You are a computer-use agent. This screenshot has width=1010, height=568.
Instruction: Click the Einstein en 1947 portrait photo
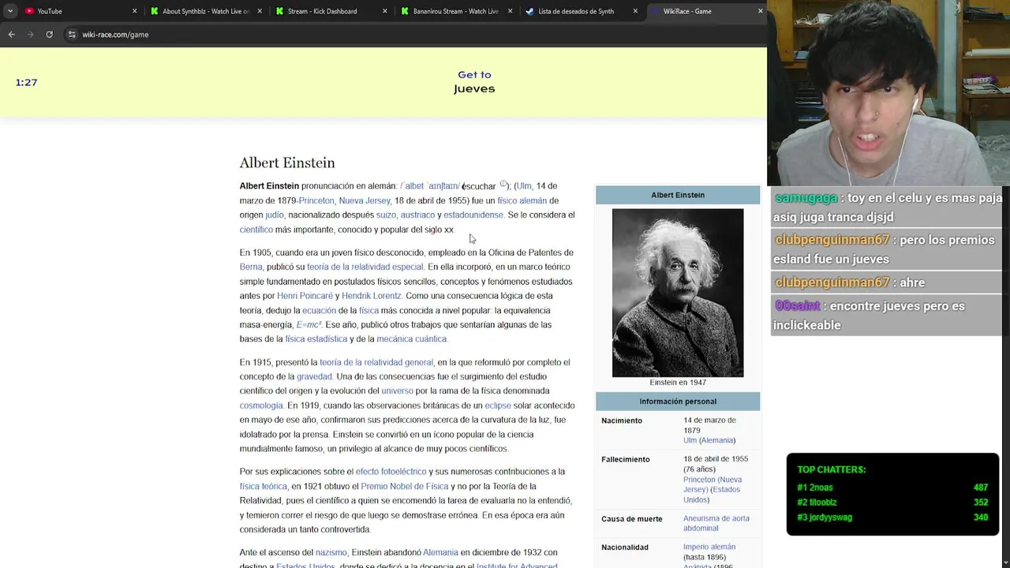pos(678,293)
